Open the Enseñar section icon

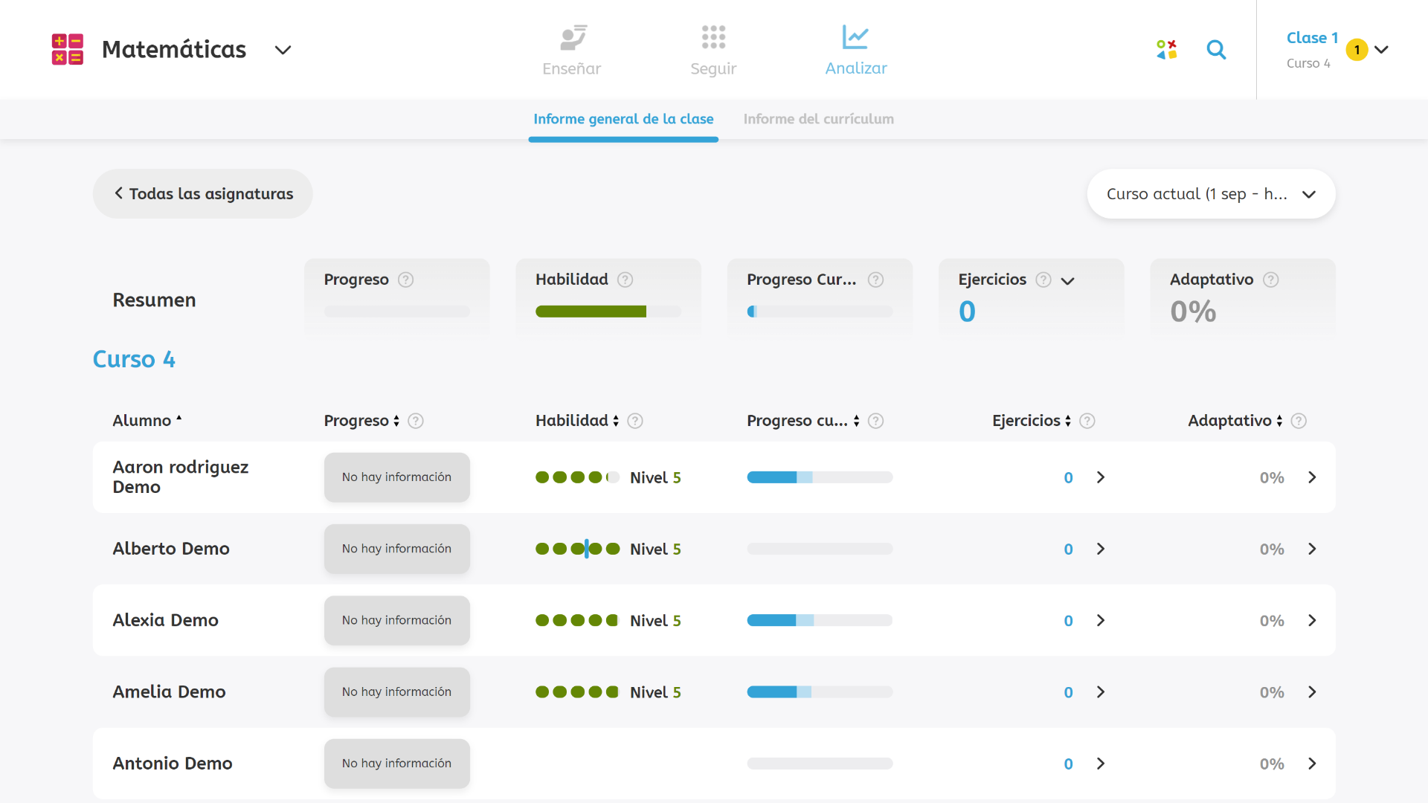click(572, 38)
